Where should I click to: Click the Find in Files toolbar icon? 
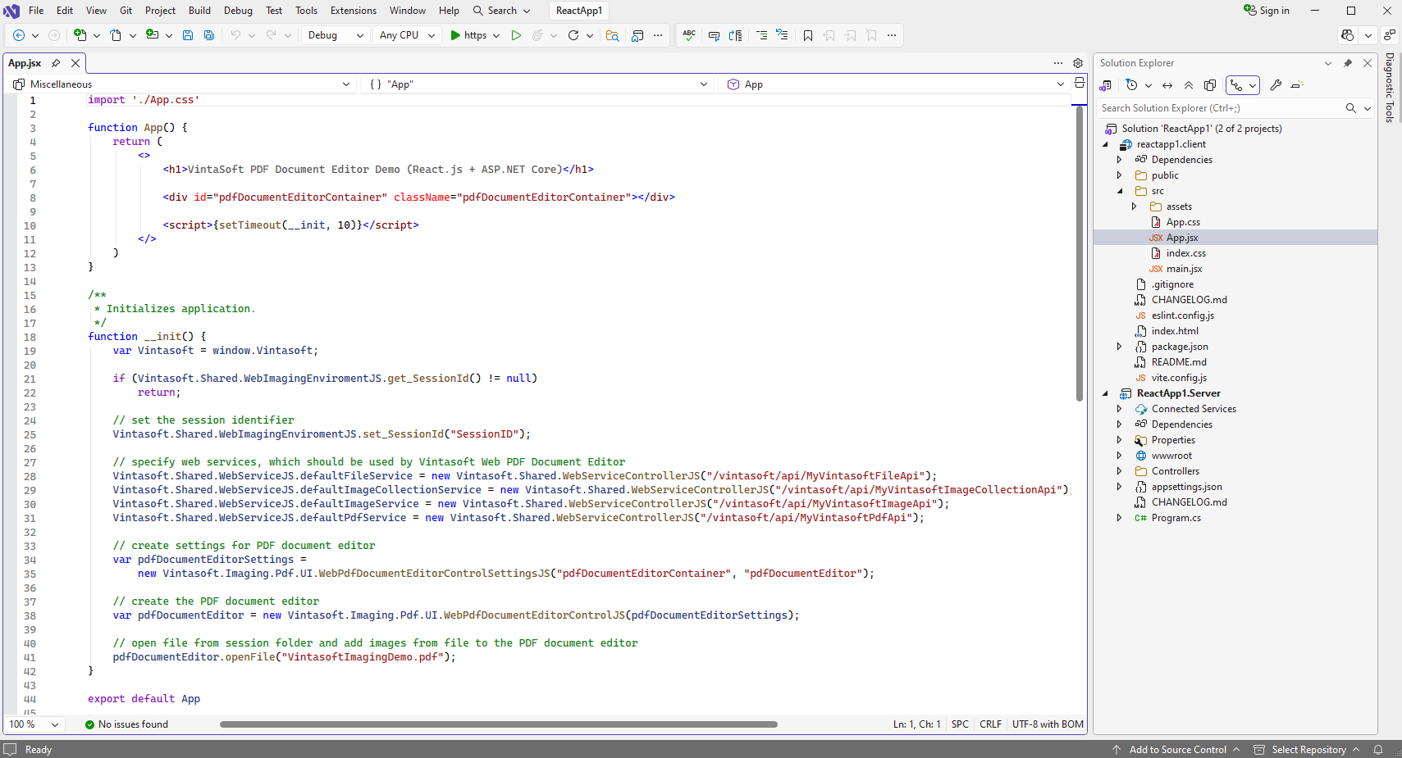pos(612,35)
